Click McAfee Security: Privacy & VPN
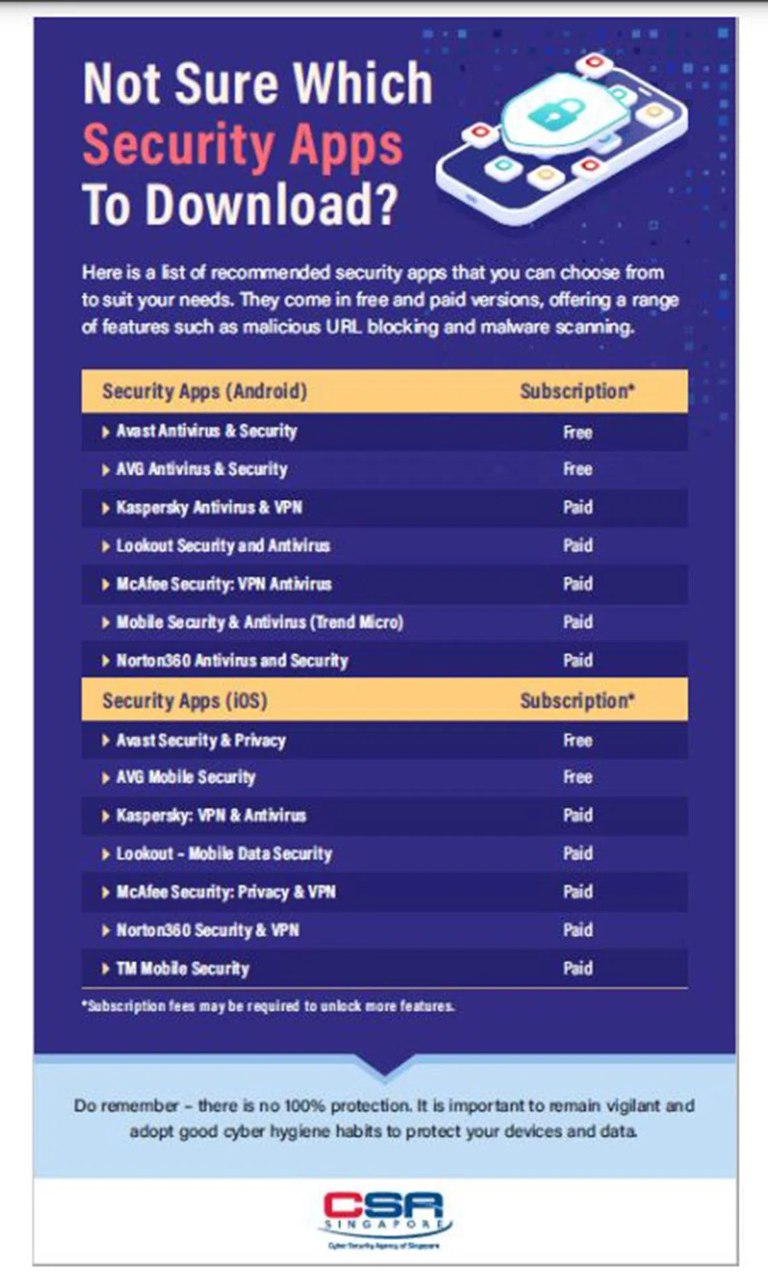This screenshot has height=1280, width=768. [226, 893]
